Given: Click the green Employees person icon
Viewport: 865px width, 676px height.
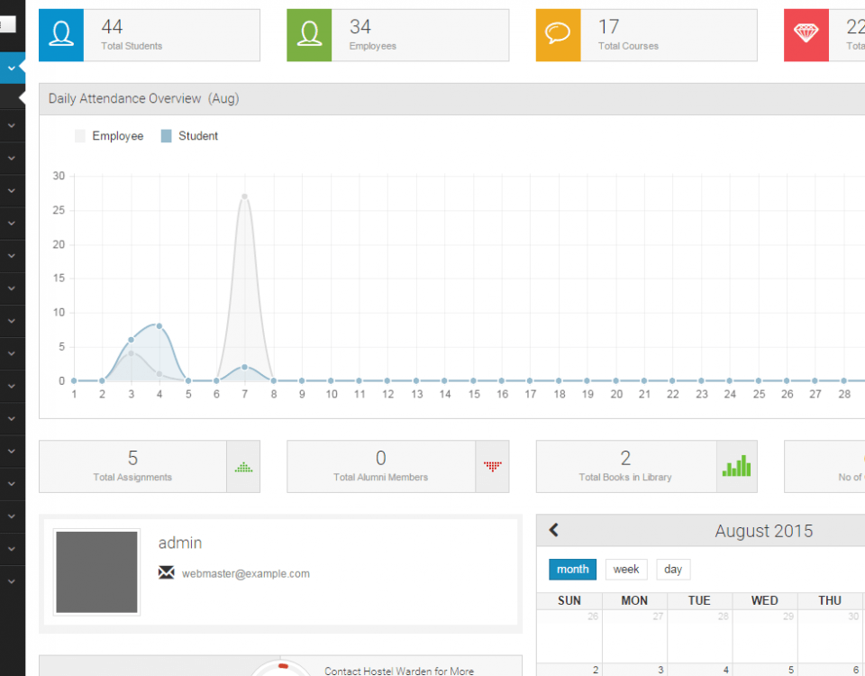Looking at the screenshot, I should click(309, 35).
